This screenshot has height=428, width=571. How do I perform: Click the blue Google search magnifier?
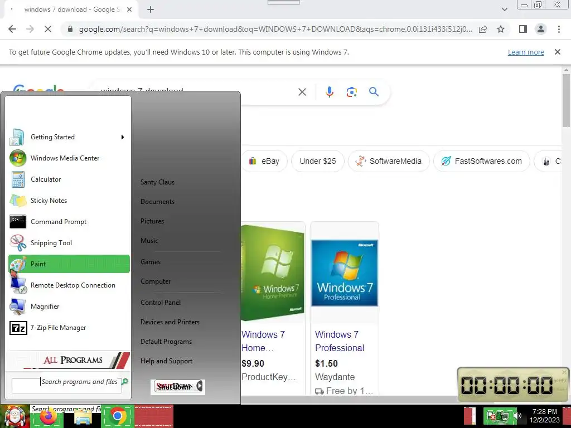click(374, 92)
